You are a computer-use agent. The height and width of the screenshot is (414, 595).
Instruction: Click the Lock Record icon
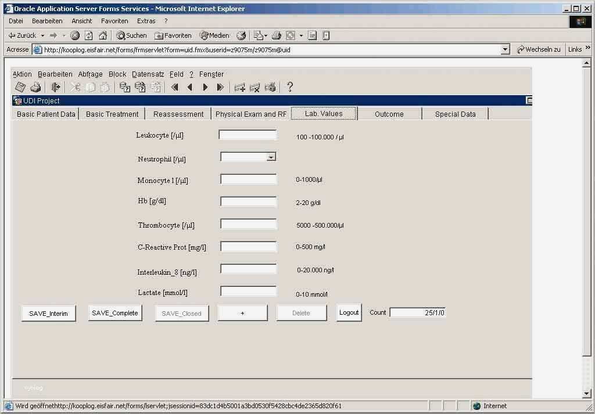[x=270, y=87]
